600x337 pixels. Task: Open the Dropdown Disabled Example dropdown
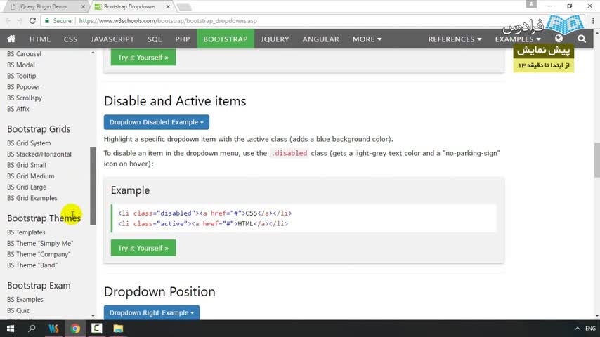click(x=156, y=122)
